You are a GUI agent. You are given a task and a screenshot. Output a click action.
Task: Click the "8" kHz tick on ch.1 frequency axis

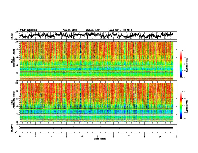tap(17, 49)
